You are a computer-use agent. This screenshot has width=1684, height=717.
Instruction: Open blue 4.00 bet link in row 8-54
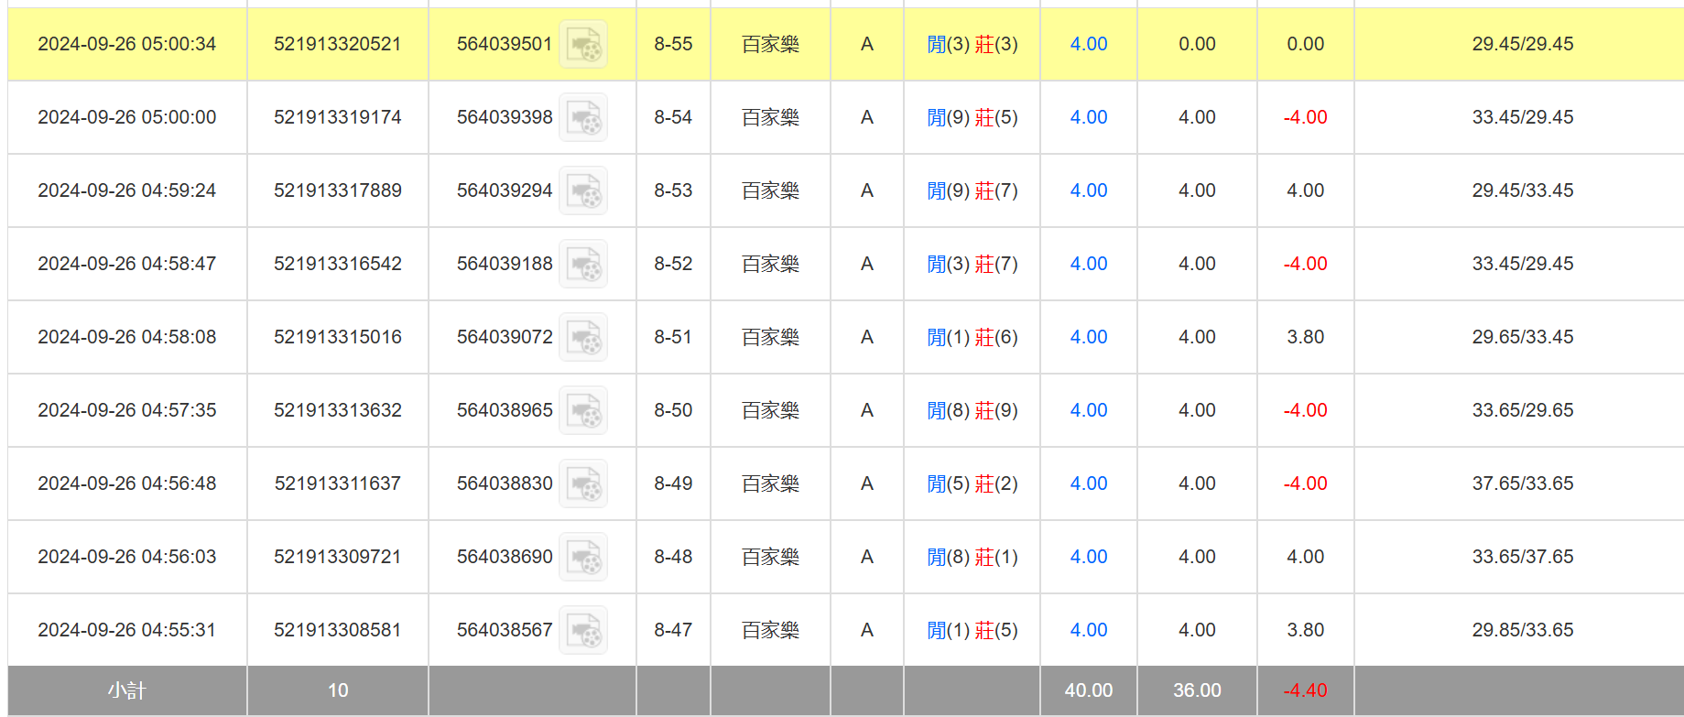pos(1088,117)
